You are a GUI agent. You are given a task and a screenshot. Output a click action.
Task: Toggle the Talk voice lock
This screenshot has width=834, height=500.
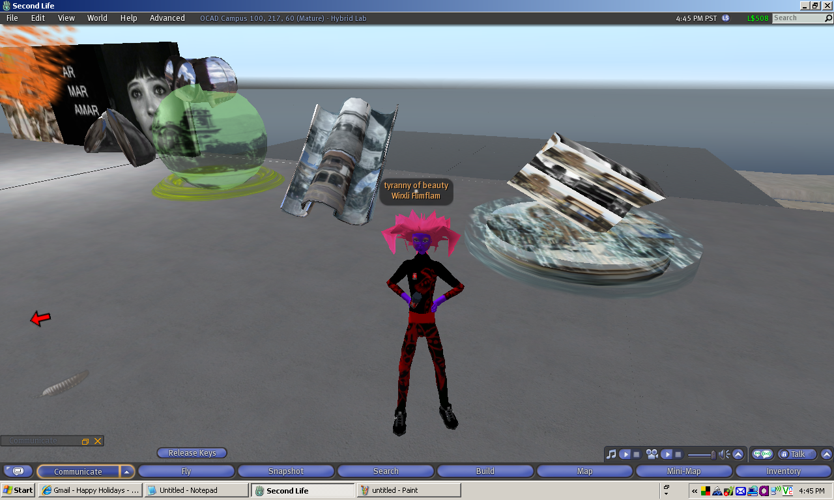[784, 454]
